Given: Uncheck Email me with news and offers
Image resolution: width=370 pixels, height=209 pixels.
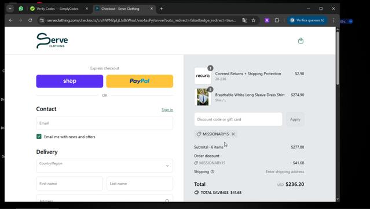Looking at the screenshot, I should pos(39,137).
